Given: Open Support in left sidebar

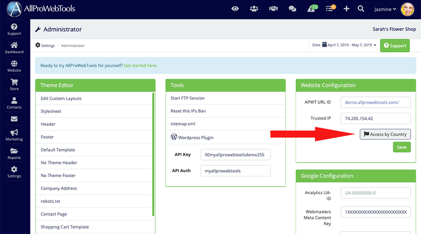Looking at the screenshot, I should point(14,29).
